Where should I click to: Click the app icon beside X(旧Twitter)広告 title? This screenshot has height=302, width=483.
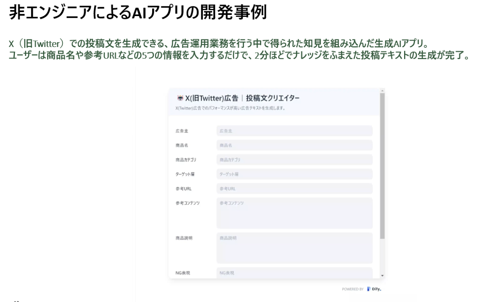(180, 98)
